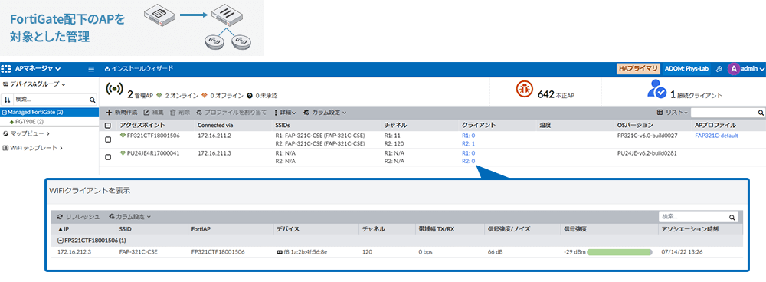
Task: Click IP address 172.16.211.3
Action: click(x=214, y=153)
